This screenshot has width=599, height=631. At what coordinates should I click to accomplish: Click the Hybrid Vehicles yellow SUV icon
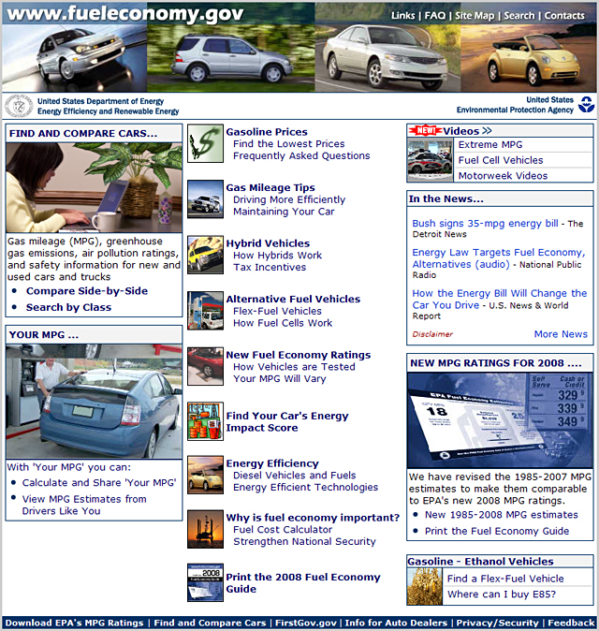point(205,255)
